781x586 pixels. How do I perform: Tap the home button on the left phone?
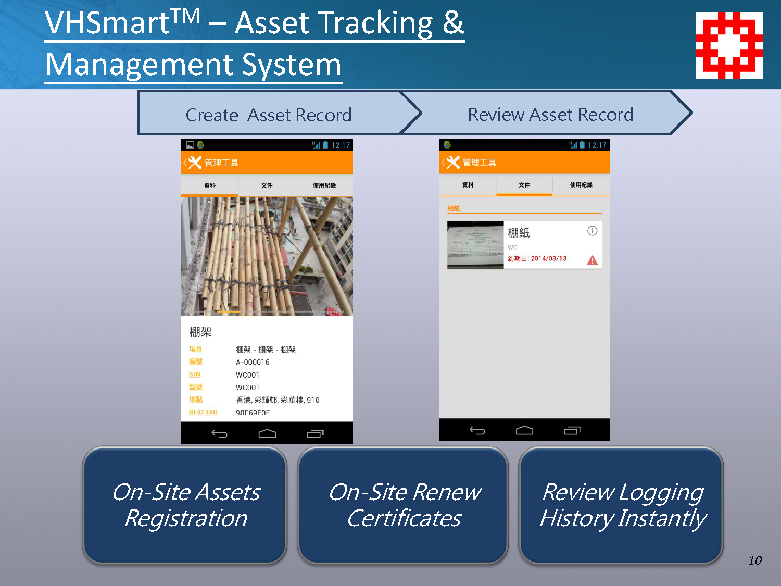(x=267, y=433)
